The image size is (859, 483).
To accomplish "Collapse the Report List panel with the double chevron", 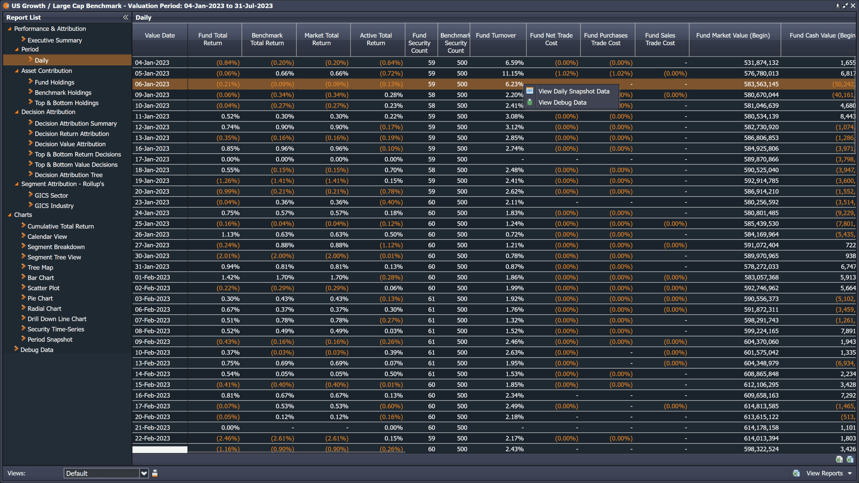I will coord(125,17).
